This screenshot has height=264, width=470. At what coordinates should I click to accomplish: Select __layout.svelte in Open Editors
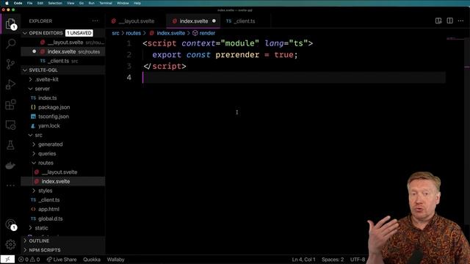click(x=63, y=43)
